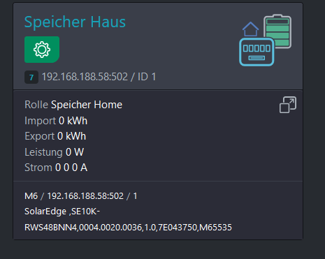This screenshot has height=259, width=325.
Task: Click the M65535 text at line end
Action: (x=216, y=228)
